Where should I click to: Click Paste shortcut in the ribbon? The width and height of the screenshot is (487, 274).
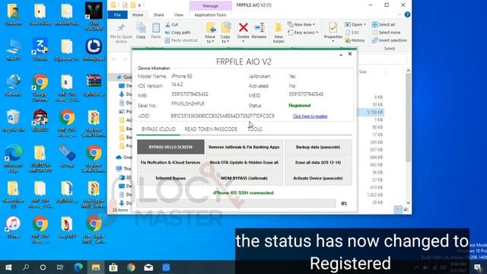181,40
